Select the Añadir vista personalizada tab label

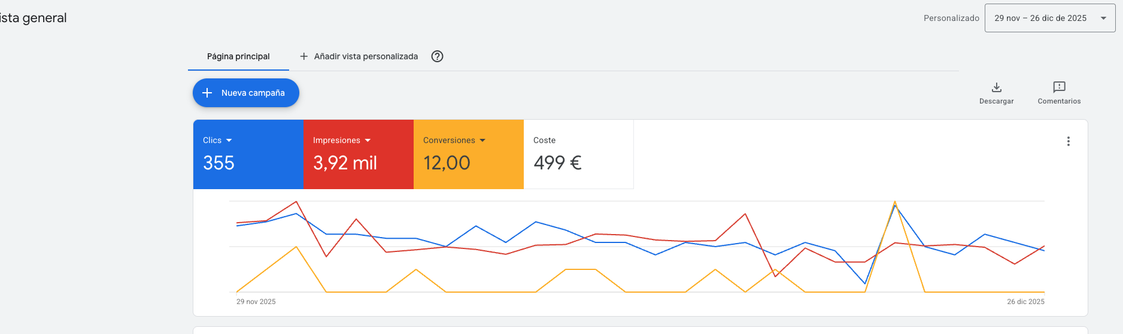(366, 56)
